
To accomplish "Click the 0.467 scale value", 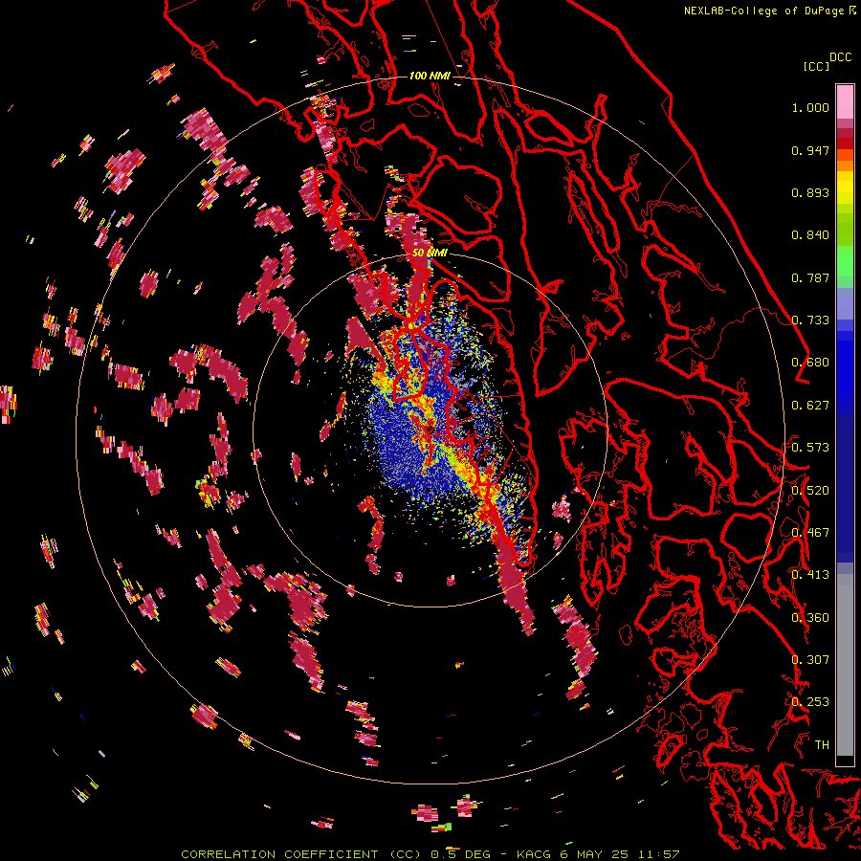I will [x=810, y=533].
